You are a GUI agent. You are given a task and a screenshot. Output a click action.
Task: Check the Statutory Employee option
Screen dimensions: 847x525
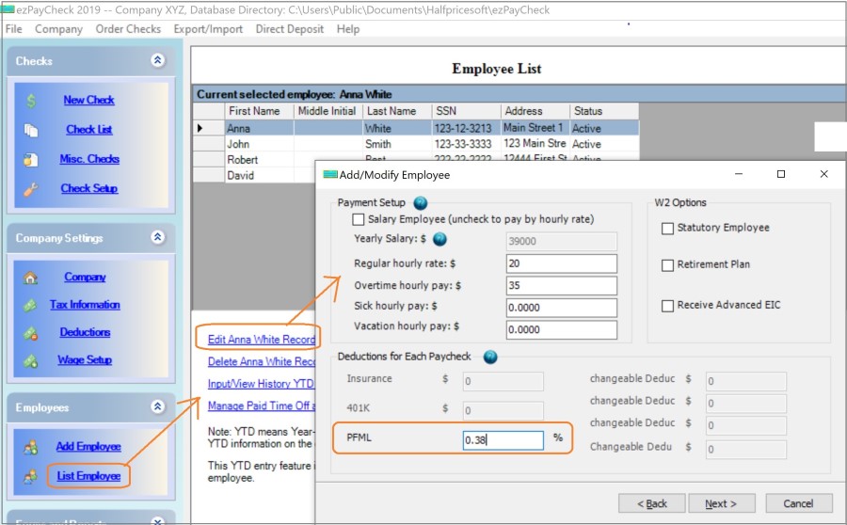click(667, 228)
